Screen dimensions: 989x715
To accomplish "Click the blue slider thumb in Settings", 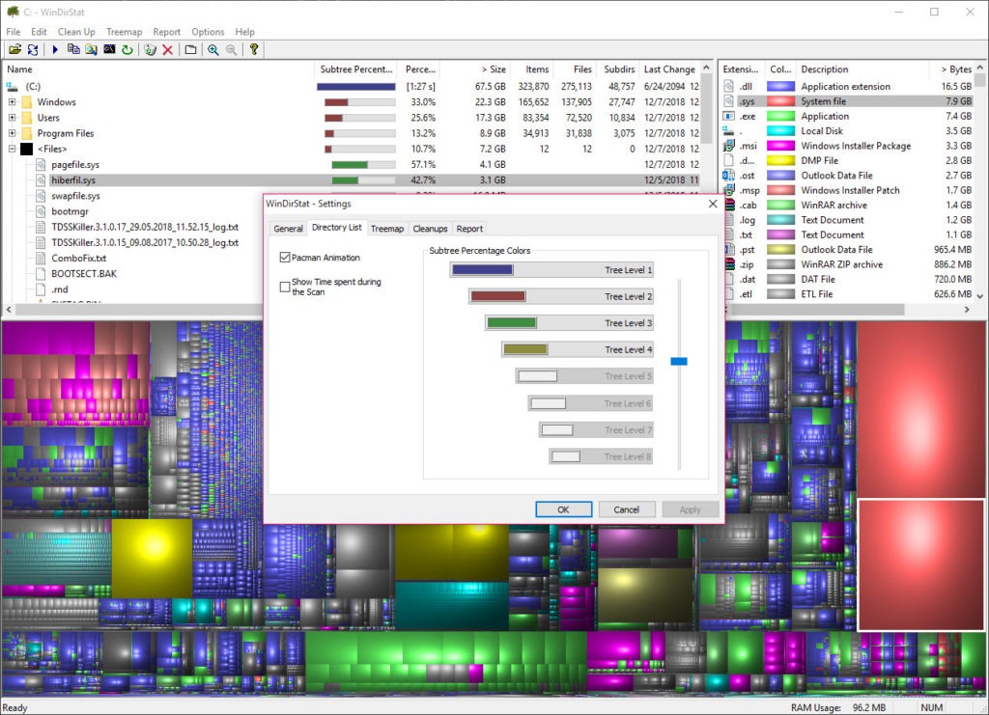I will [x=679, y=362].
